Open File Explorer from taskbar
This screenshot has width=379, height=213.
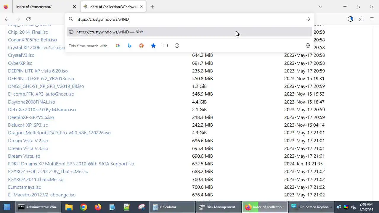[x=69, y=207]
